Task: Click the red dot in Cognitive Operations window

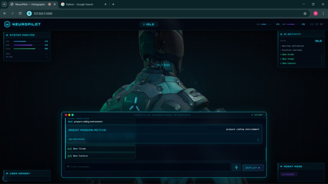Action: click(66, 115)
